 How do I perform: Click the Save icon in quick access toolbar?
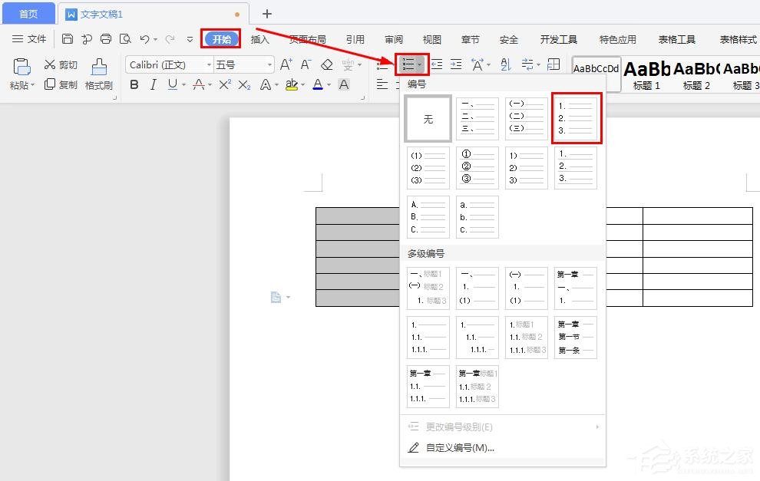tap(68, 38)
